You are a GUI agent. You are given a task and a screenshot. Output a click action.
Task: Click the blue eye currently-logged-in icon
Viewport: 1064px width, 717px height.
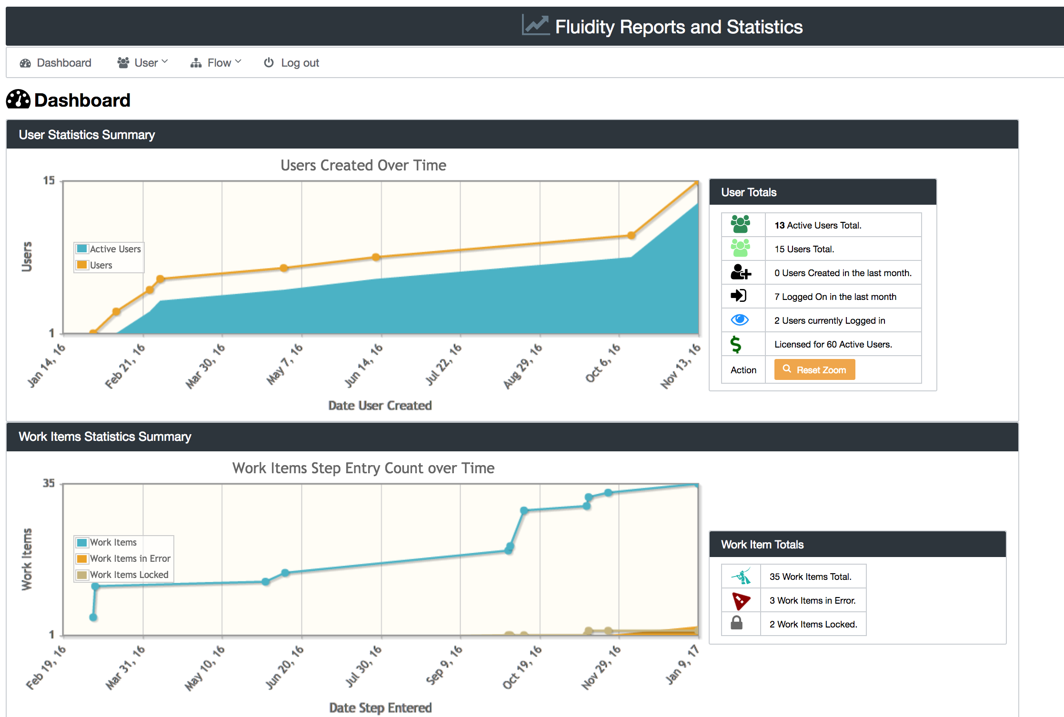click(x=740, y=320)
